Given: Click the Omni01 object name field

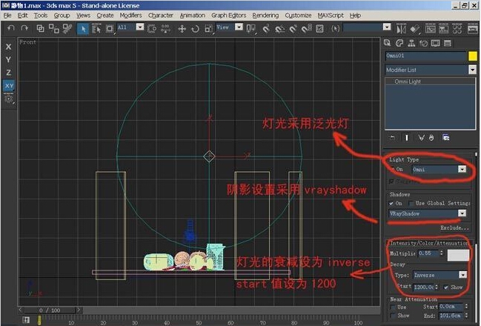Looking at the screenshot, I should [x=425, y=56].
